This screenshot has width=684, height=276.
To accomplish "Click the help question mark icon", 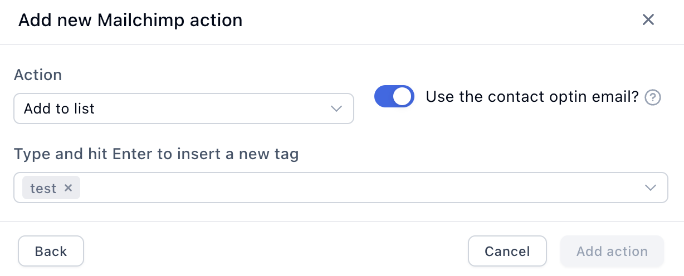I will click(x=653, y=97).
